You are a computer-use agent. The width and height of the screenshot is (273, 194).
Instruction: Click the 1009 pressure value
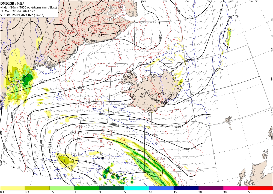(101, 158)
